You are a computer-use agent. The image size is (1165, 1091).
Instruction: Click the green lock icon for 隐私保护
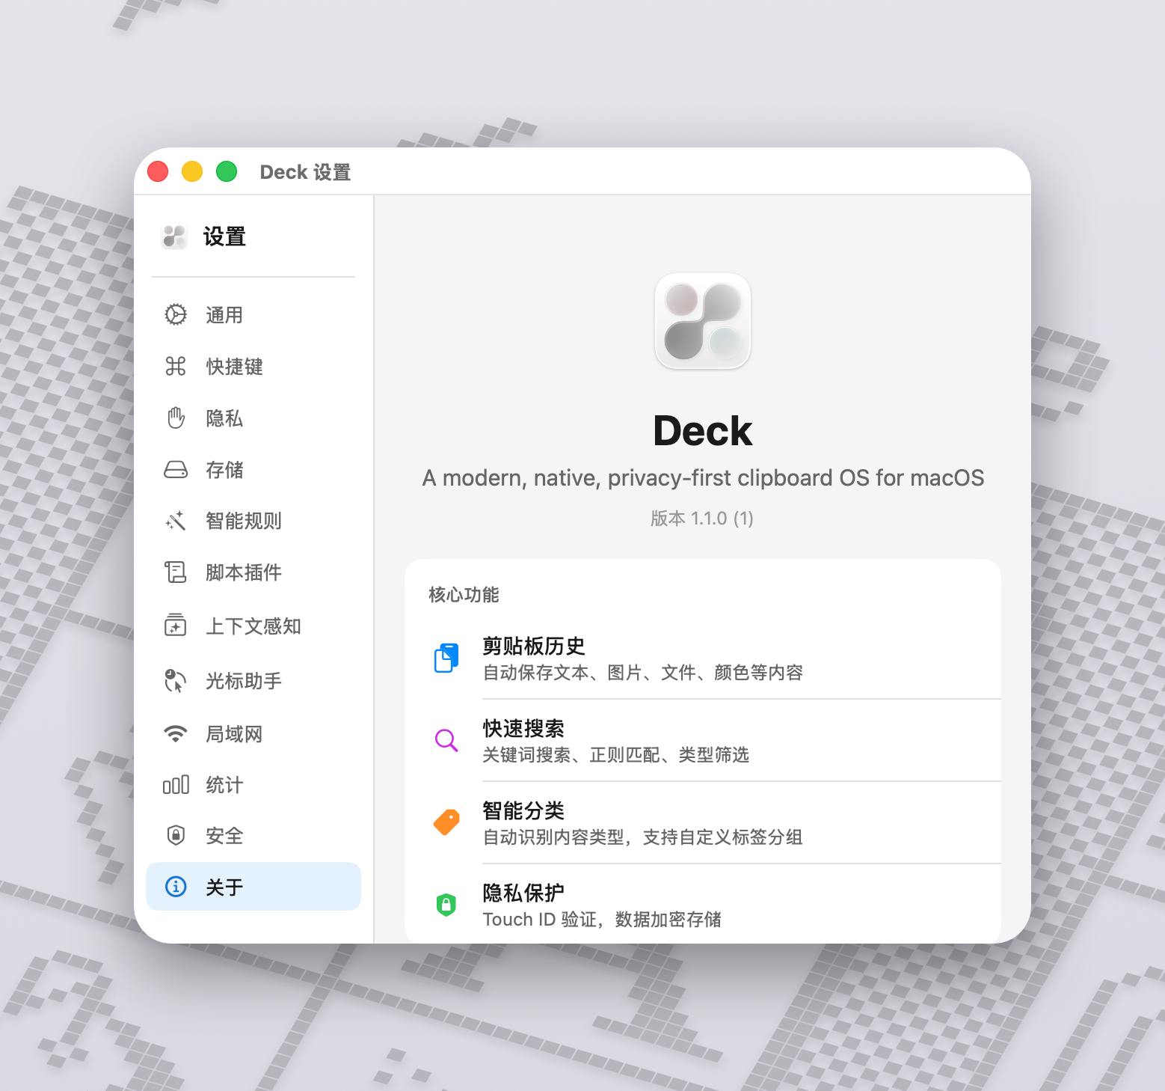point(446,904)
